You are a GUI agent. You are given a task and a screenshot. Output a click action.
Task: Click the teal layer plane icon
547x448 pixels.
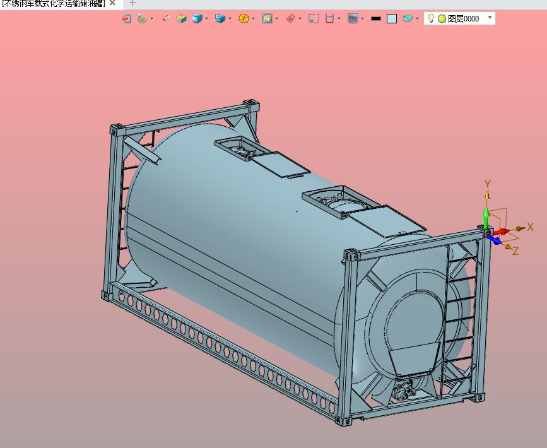click(408, 19)
